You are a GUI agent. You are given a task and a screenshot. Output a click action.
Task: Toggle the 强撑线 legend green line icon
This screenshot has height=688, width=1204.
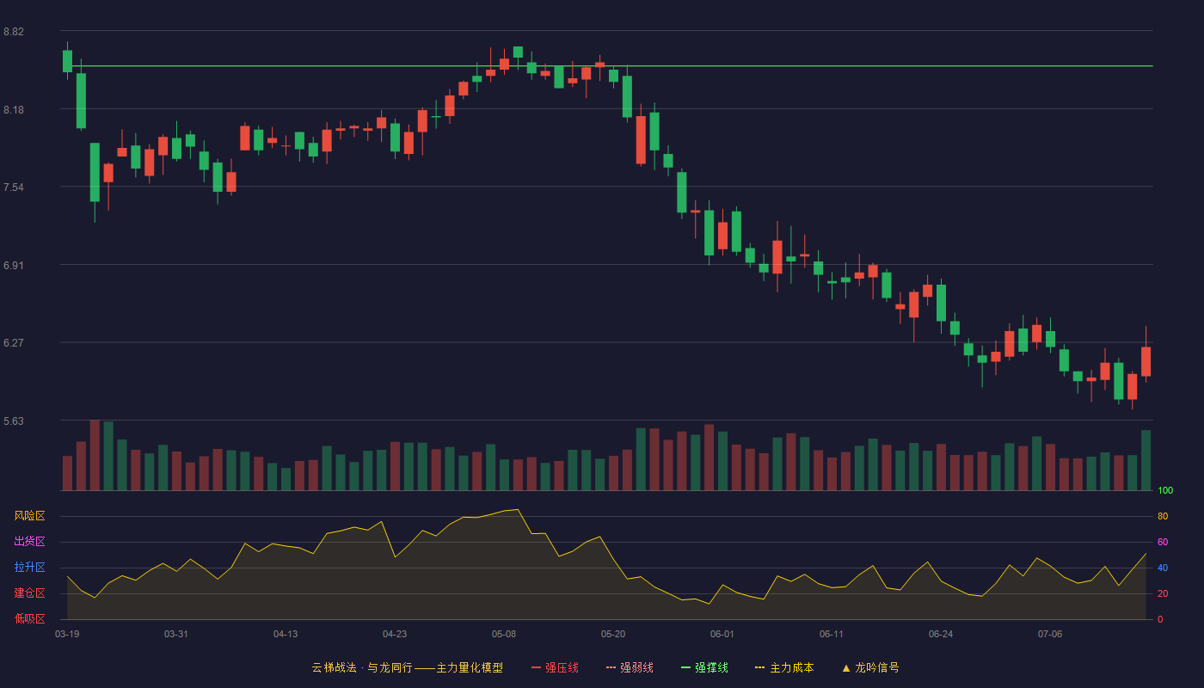[685, 667]
